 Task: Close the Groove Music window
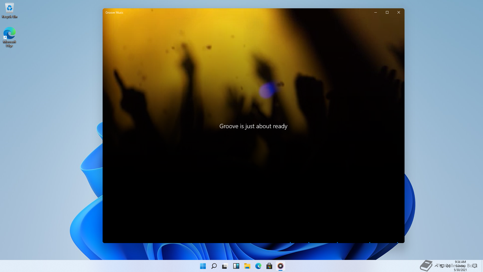coord(398,12)
